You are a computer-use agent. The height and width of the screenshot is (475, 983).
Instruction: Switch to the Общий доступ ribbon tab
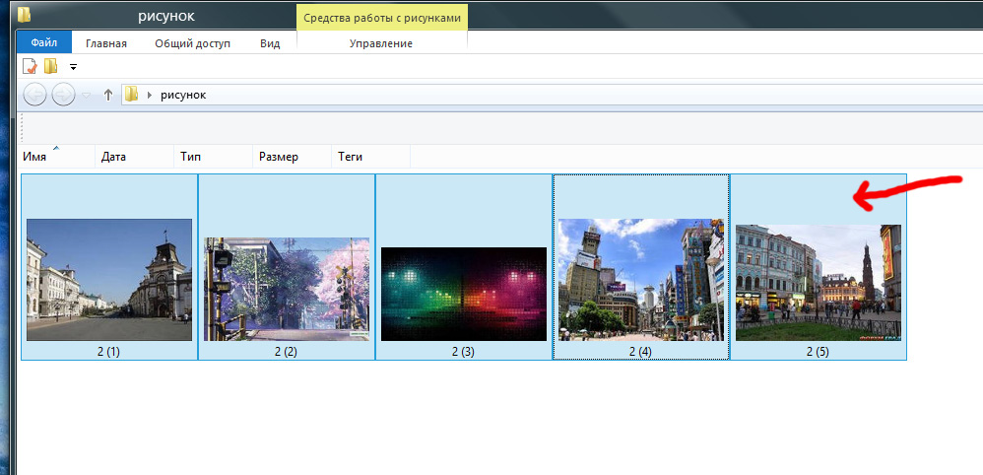click(192, 43)
